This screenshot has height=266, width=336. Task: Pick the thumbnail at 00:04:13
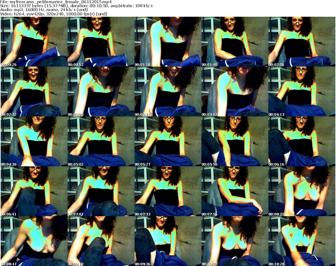(302, 92)
